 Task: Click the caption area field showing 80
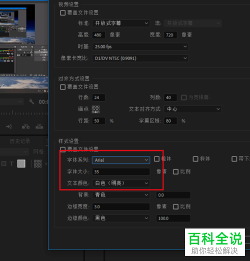click(170, 121)
